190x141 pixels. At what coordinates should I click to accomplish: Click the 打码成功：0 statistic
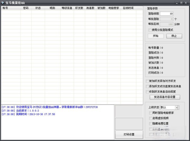click(x=156, y=73)
